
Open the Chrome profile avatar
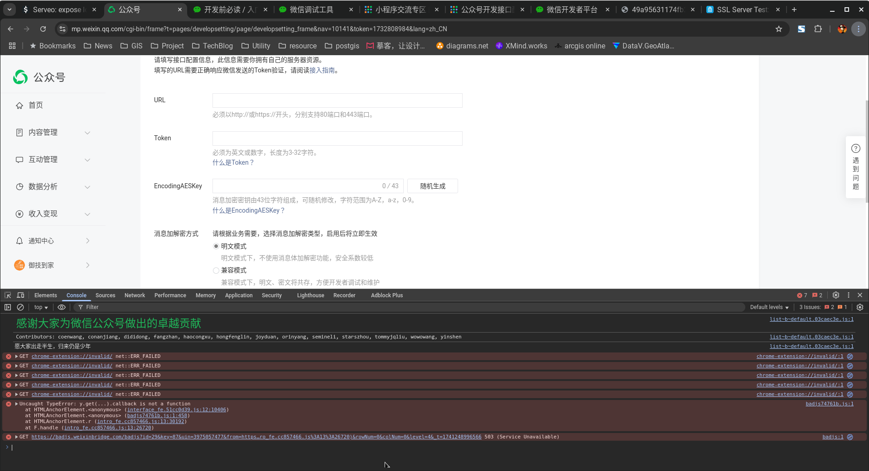point(842,29)
